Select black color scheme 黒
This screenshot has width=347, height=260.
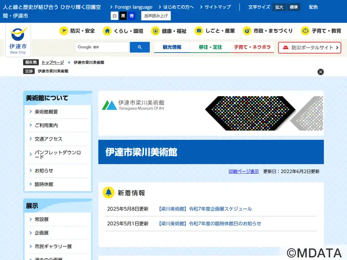click(x=123, y=16)
